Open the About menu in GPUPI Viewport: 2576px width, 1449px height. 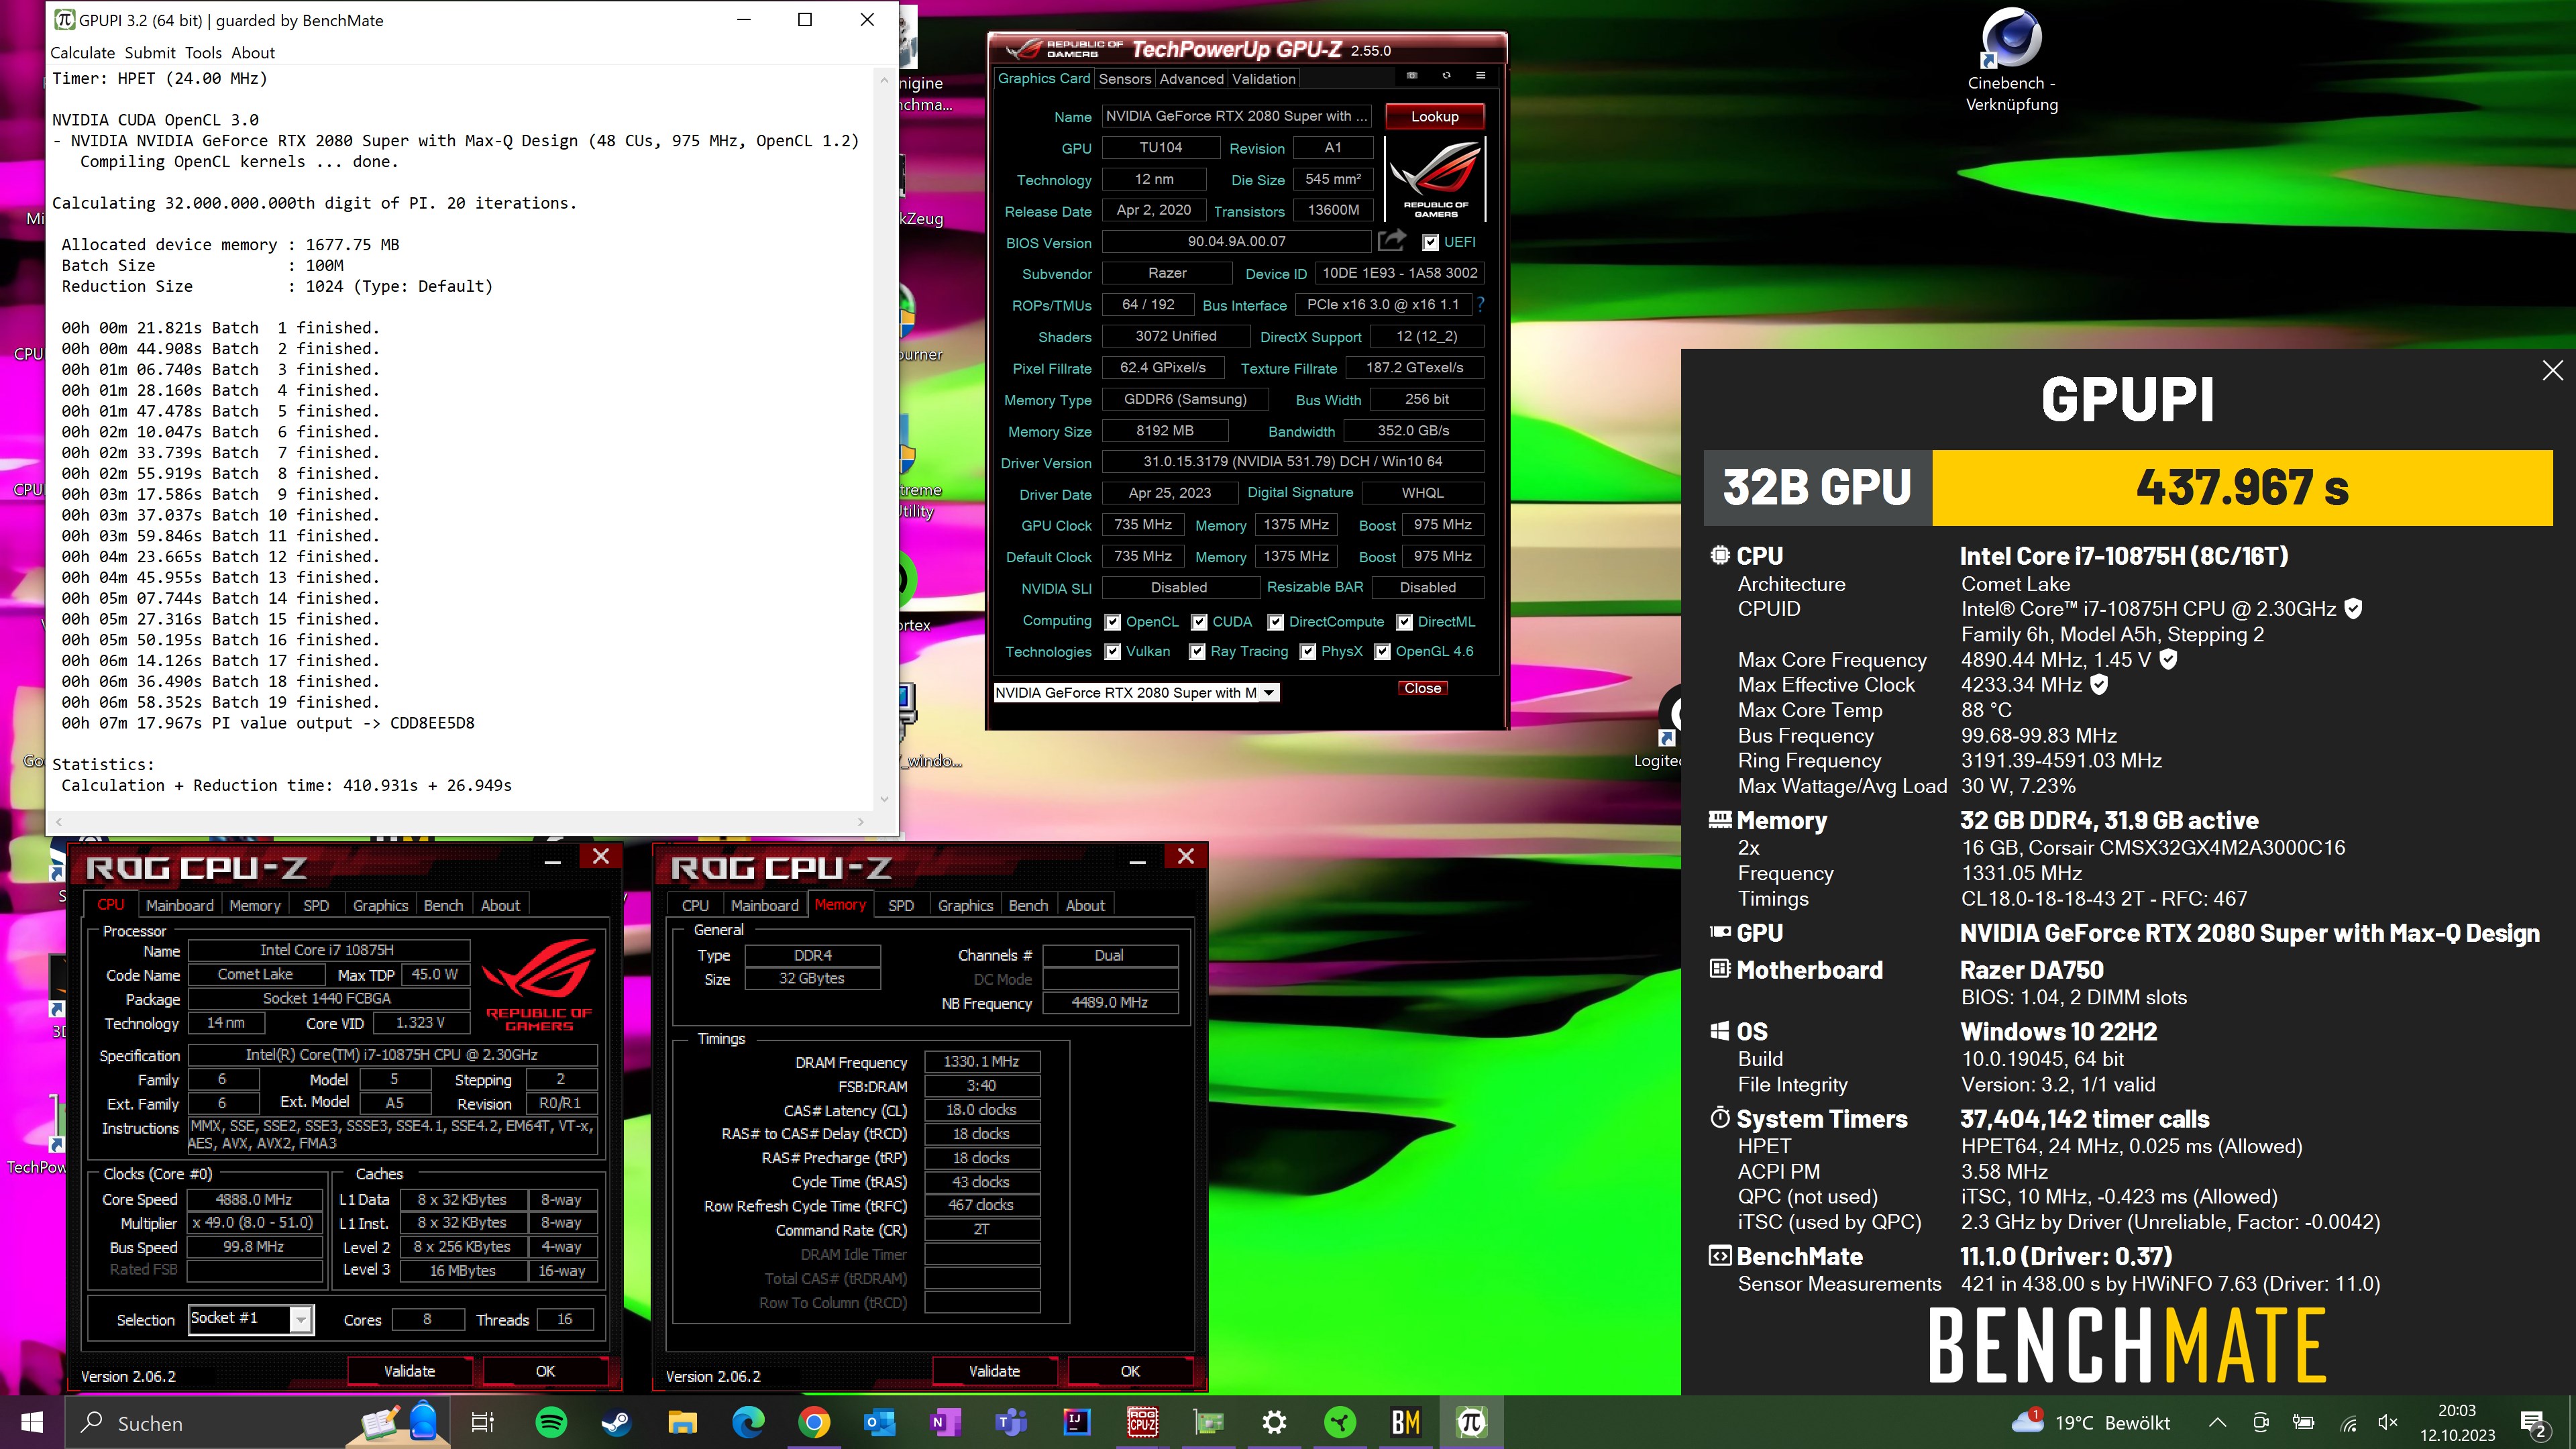click(x=253, y=53)
